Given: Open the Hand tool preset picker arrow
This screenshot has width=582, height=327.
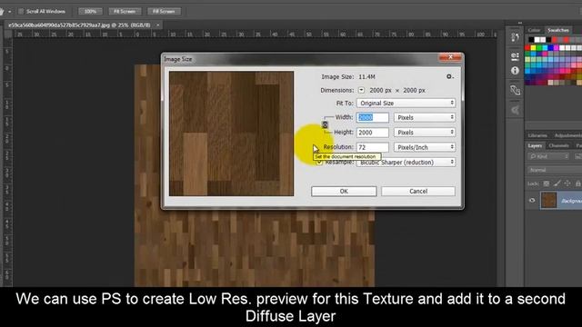Looking at the screenshot, I should [x=9, y=12].
